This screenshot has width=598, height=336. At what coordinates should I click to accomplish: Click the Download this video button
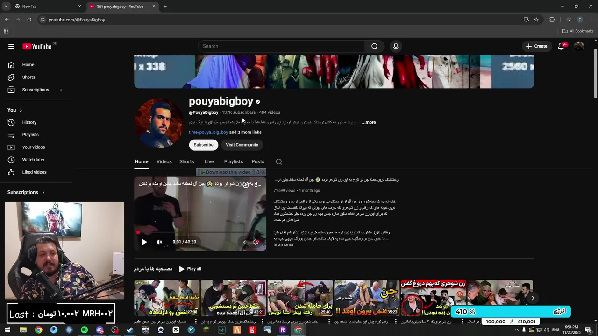[226, 172]
